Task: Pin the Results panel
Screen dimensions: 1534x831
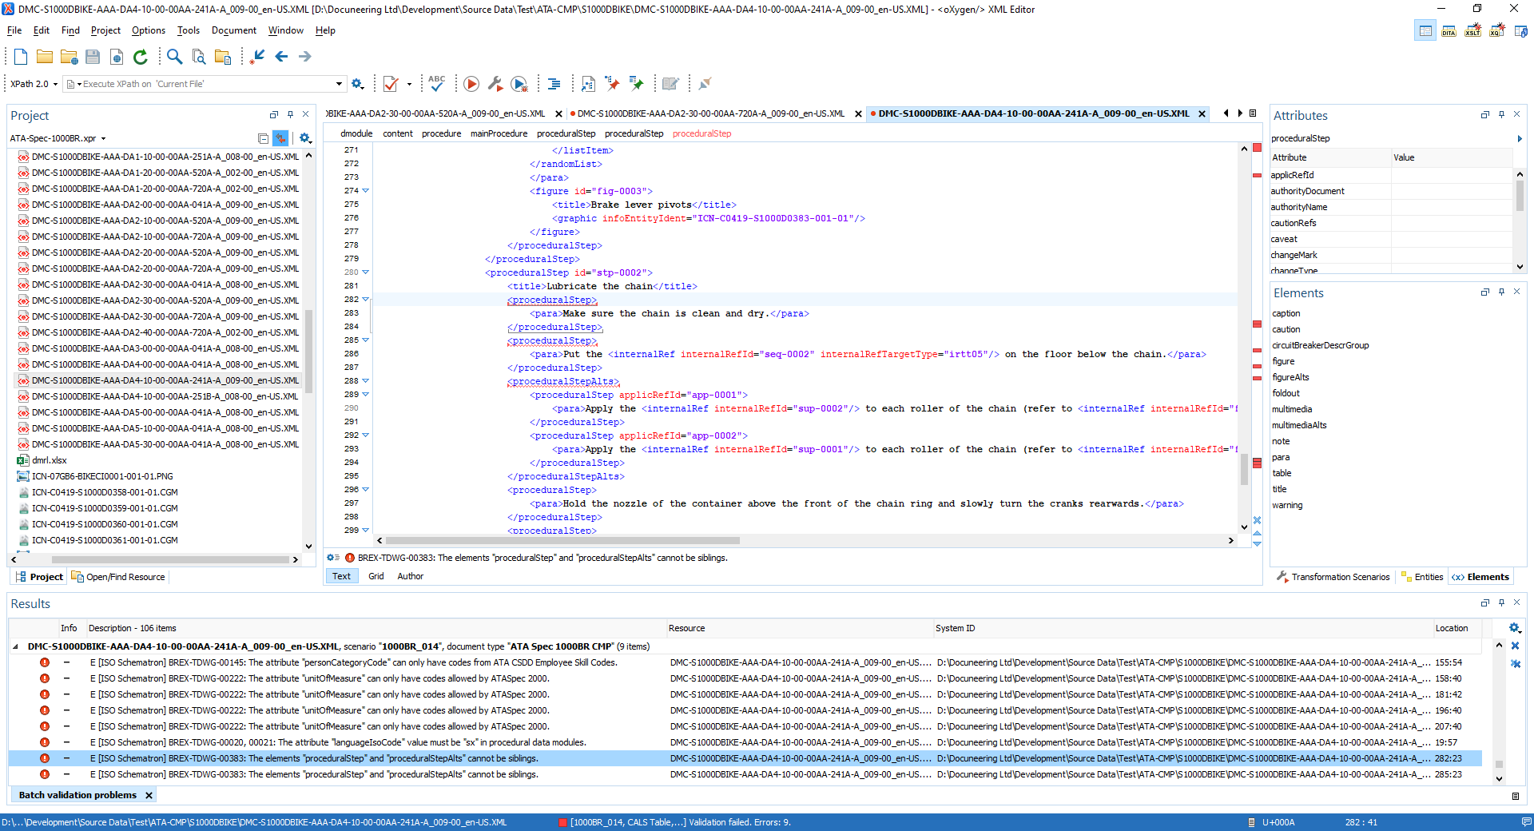Action: pyautogui.click(x=1501, y=603)
